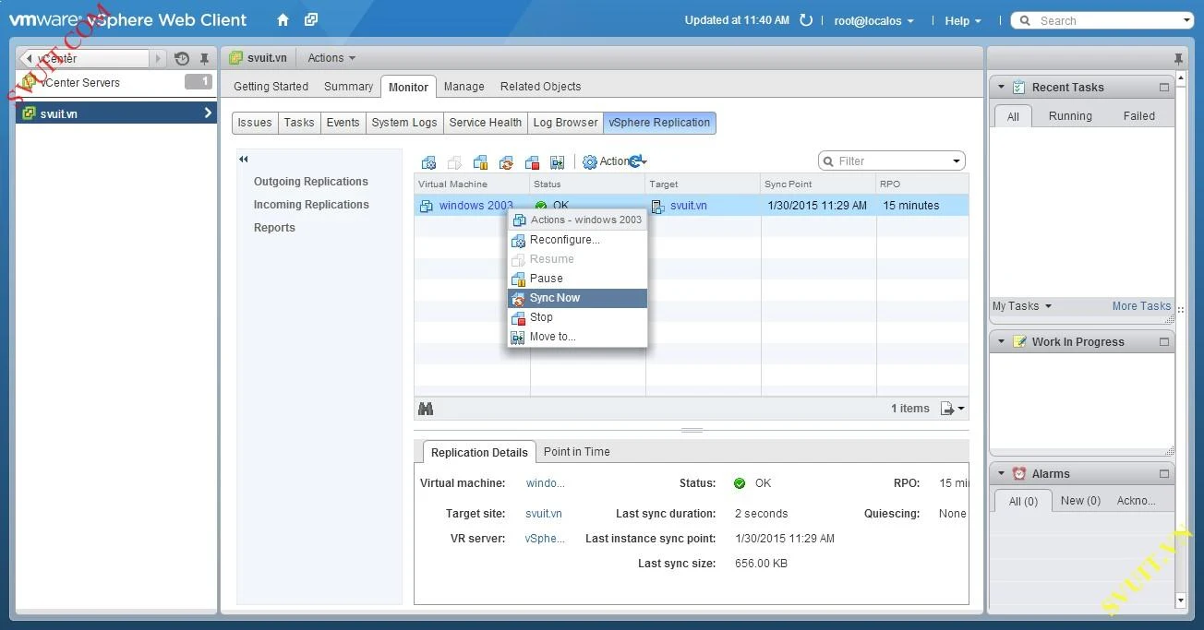Viewport: 1204px width, 630px height.
Task: Switch to the Manage tab
Action: pyautogui.click(x=464, y=87)
